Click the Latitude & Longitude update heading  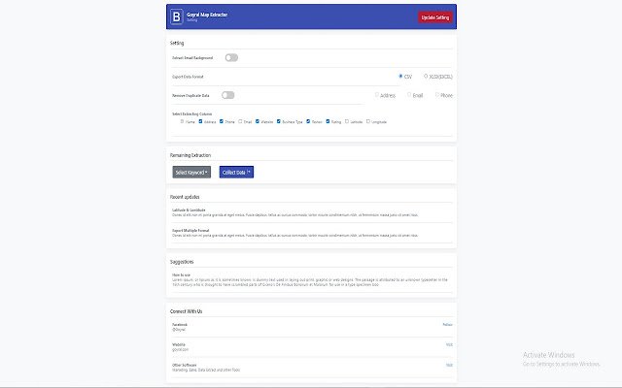pyautogui.click(x=189, y=210)
